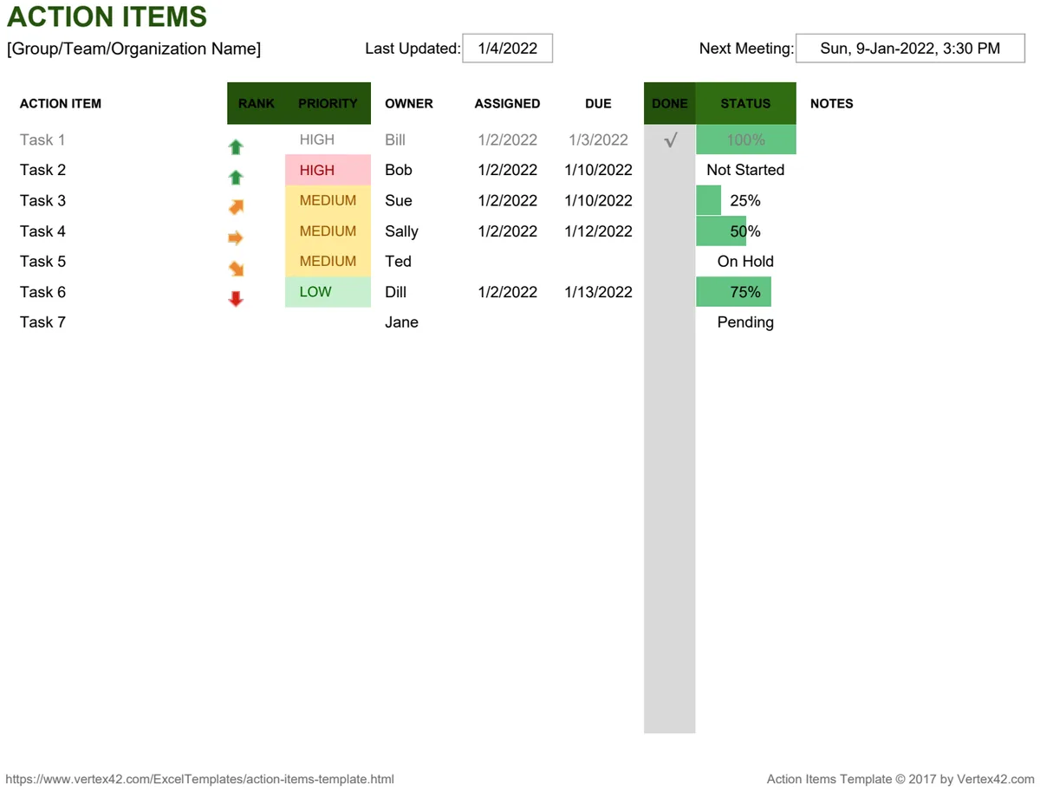Select the ASSIGNED column header

[507, 103]
